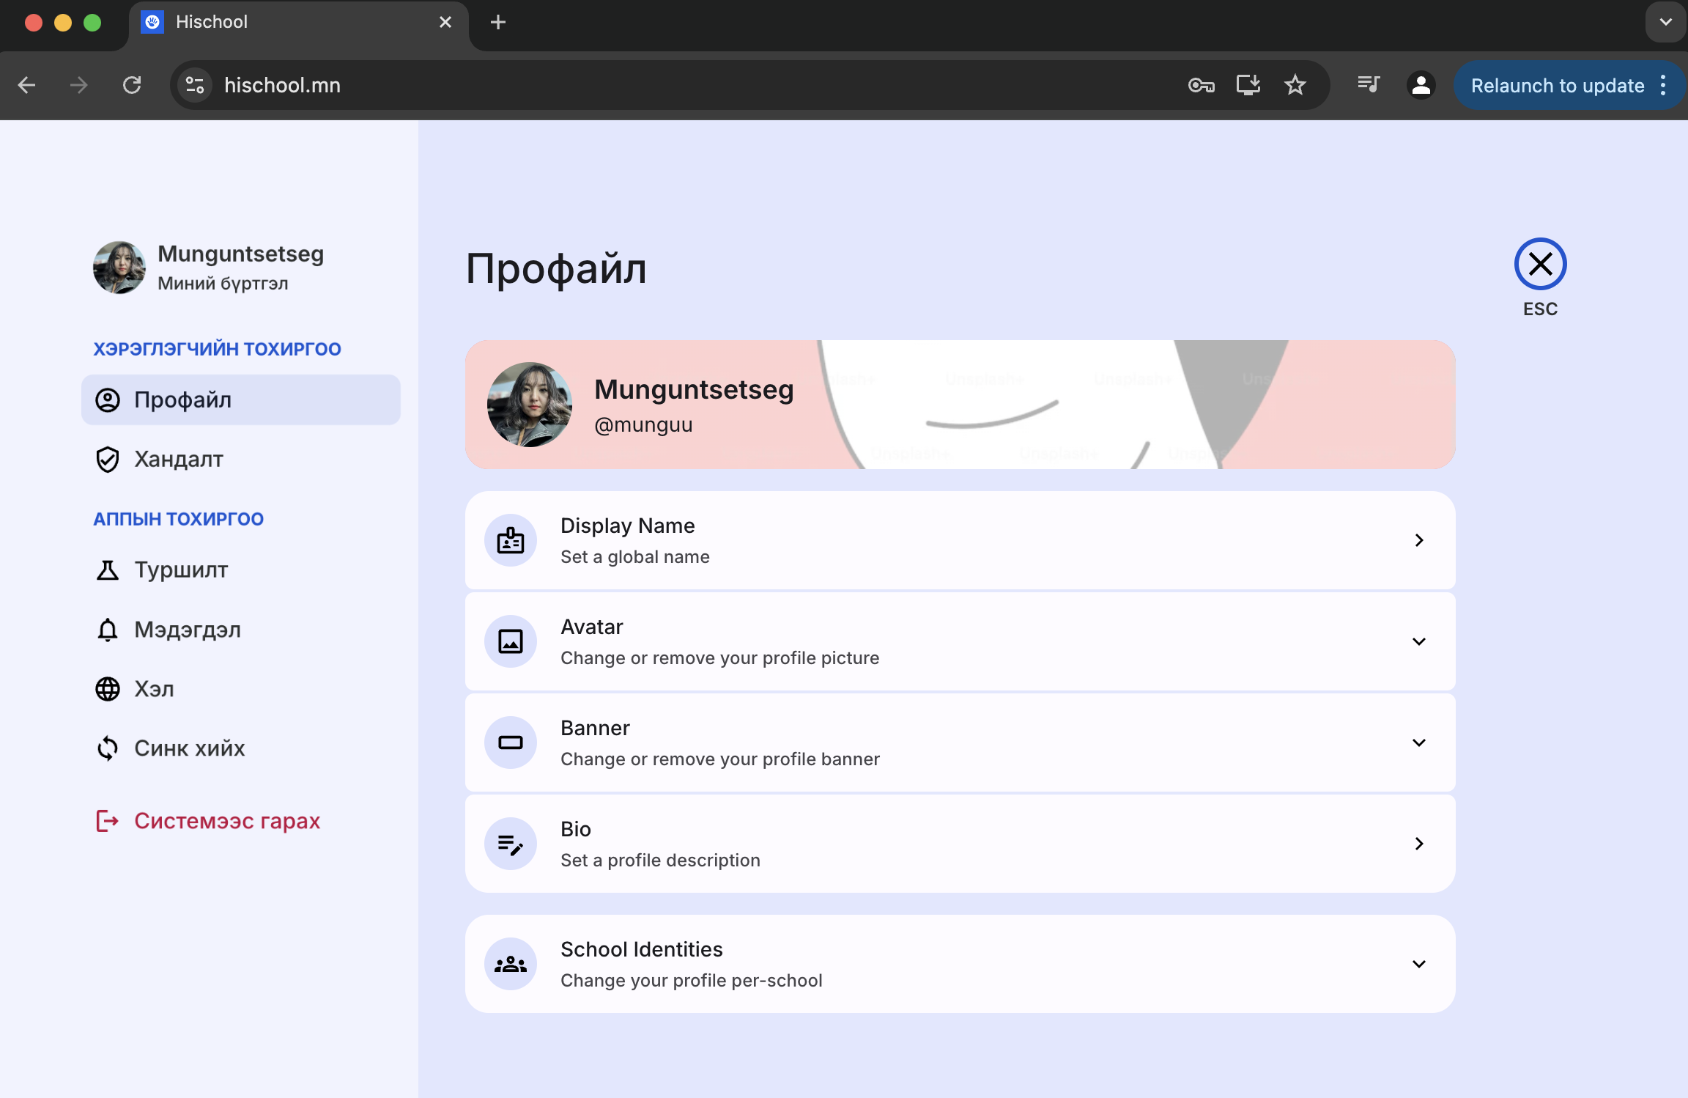Click the globe icon next to Хэл

[108, 688]
